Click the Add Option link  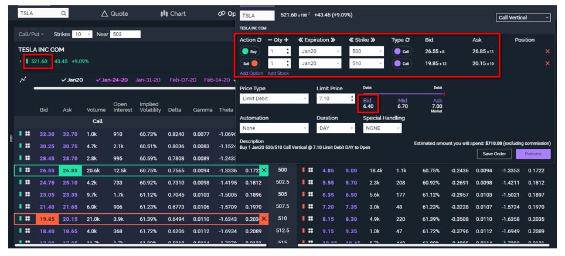coord(251,73)
